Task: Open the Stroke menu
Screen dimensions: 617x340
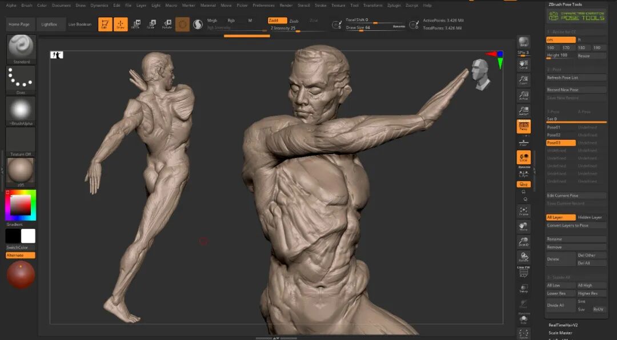Action: coord(320,6)
